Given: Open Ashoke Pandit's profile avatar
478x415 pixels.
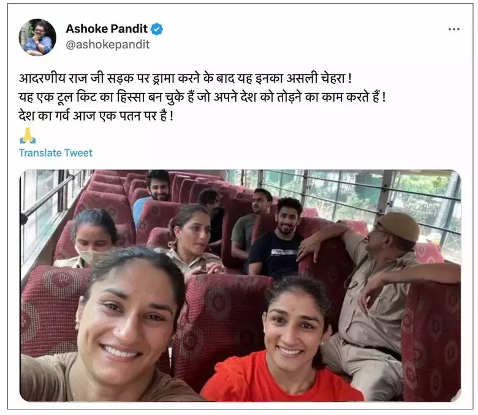Looking at the screenshot, I should click(37, 37).
